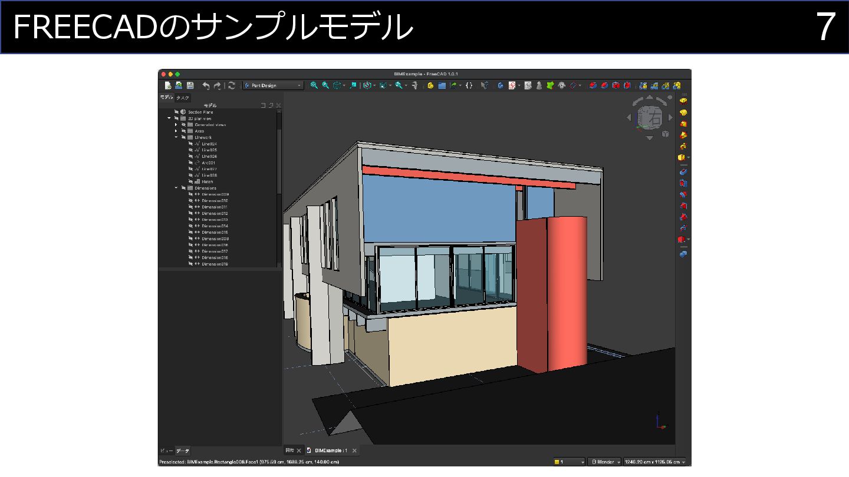Create a new group folder icon

point(442,85)
